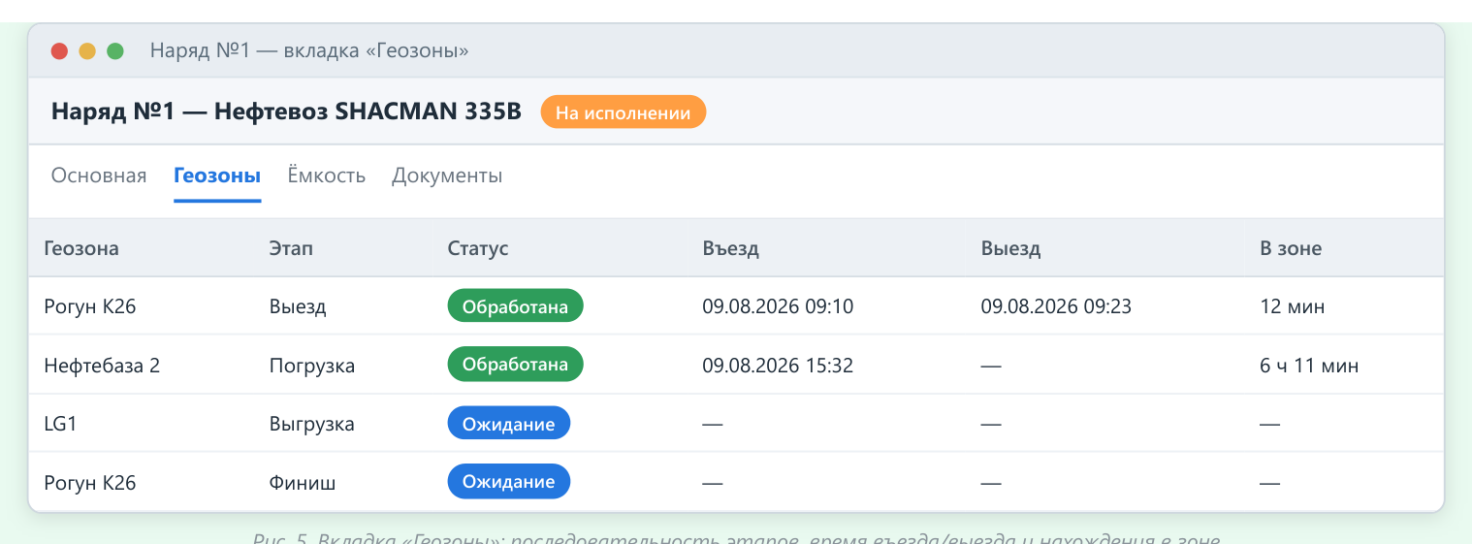
Task: Click the title Наряд №1 — Нефтевоз SHACMAN 335B
Action: pyautogui.click(x=286, y=112)
